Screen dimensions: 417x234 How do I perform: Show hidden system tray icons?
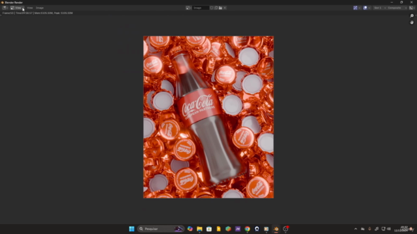356,229
